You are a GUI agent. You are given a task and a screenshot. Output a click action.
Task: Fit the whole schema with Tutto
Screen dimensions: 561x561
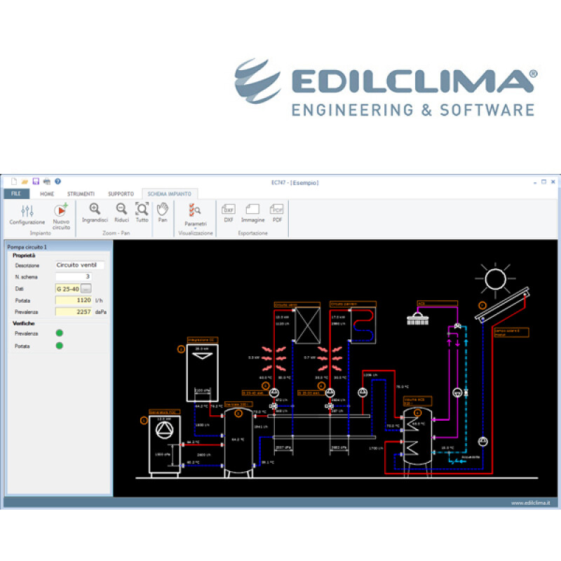click(x=142, y=213)
